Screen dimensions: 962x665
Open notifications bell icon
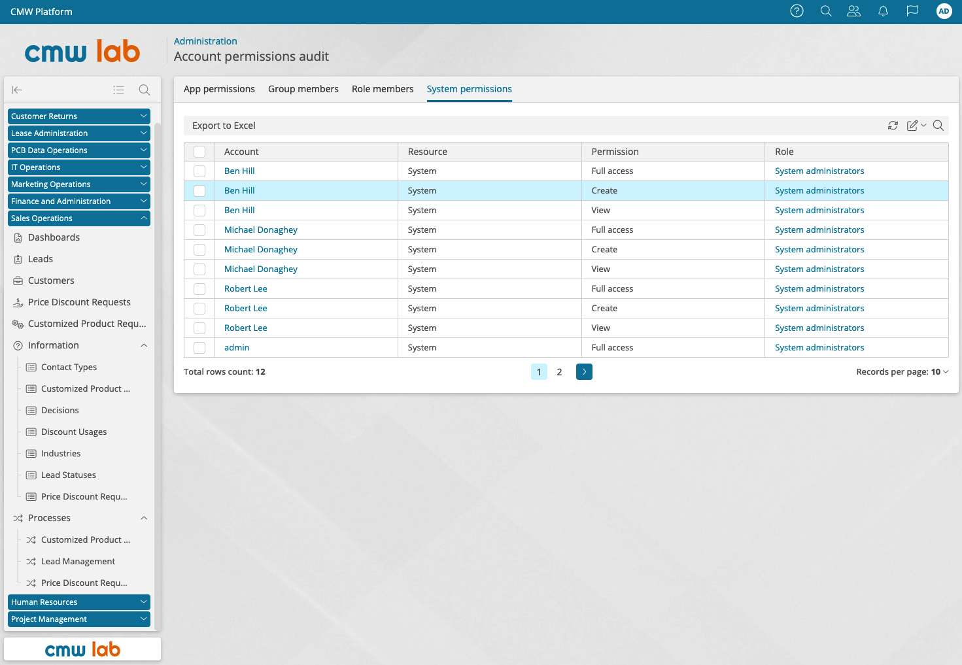(x=883, y=11)
